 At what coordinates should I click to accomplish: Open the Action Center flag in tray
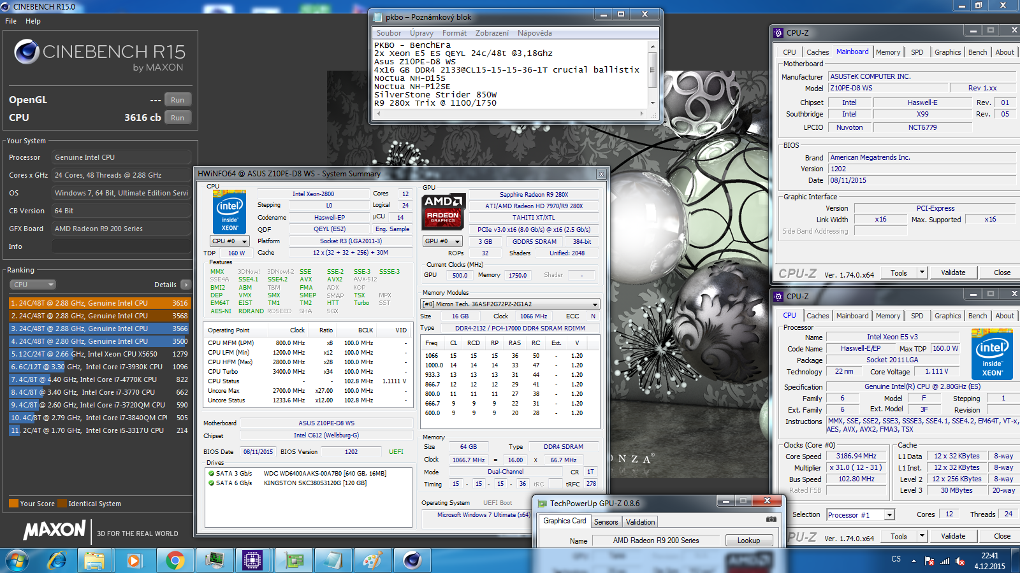tap(929, 560)
